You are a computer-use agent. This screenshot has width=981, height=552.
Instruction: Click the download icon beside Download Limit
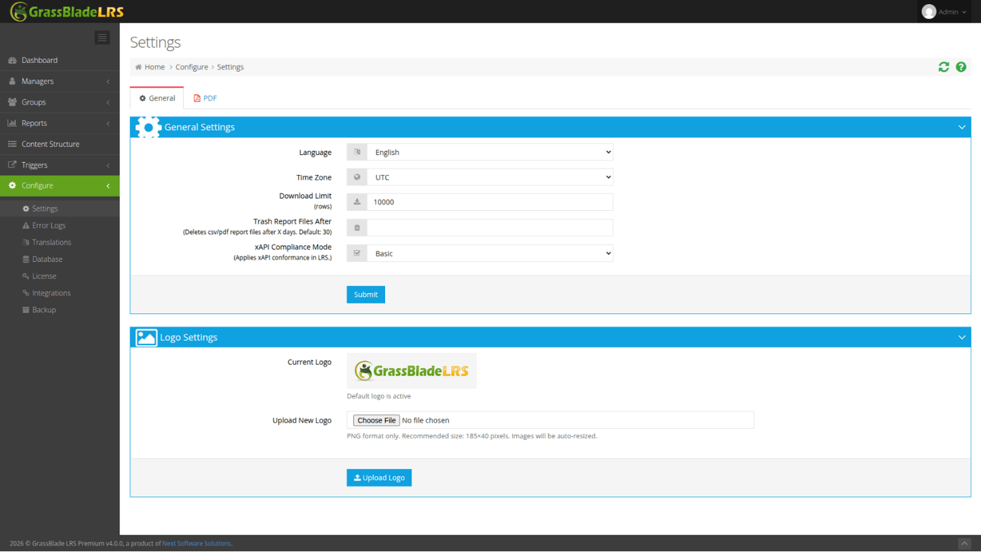pyautogui.click(x=357, y=202)
